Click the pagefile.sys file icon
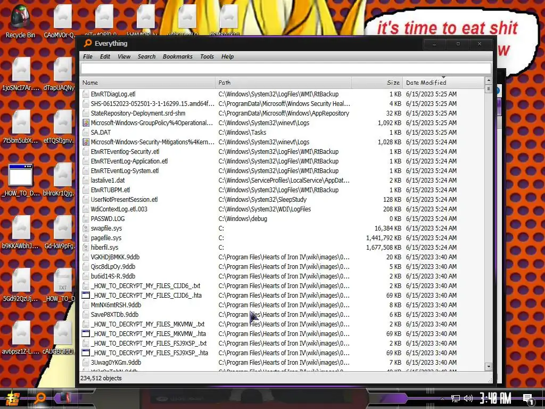Viewport: 545px width, 409px height. click(x=86, y=238)
